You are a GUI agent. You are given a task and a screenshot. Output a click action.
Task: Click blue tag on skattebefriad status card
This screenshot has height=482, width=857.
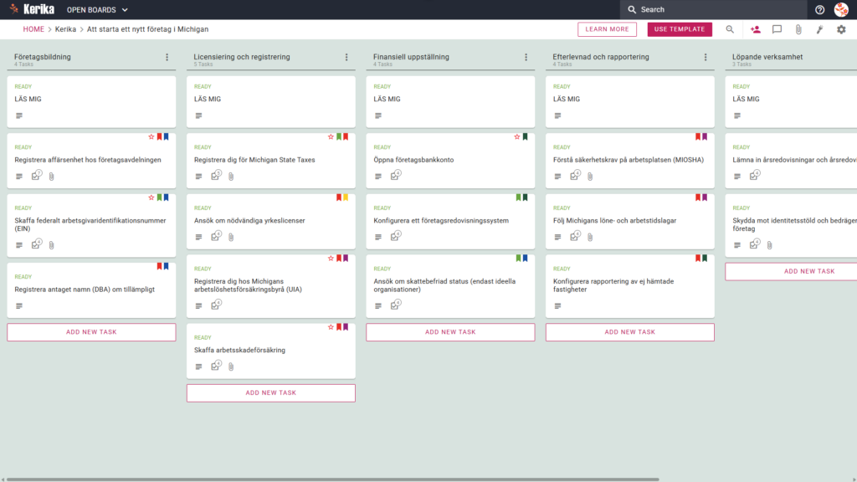point(526,258)
